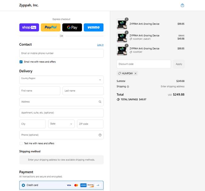
Task: Focus the Last name field
Action: 83,91
